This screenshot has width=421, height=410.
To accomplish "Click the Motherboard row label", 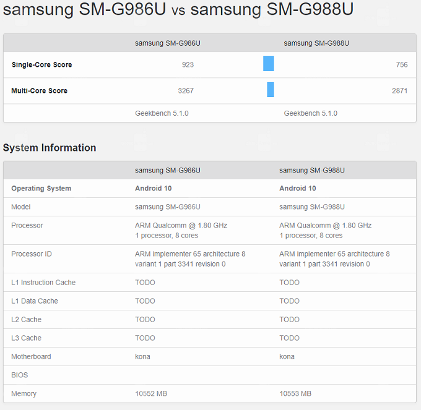I will 31,356.
